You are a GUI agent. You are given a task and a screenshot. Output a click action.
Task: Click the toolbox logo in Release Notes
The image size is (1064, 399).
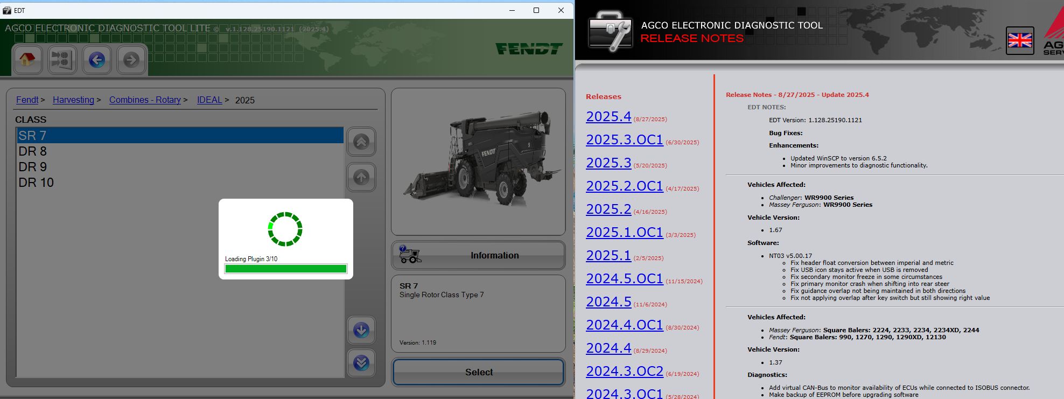[x=610, y=32]
